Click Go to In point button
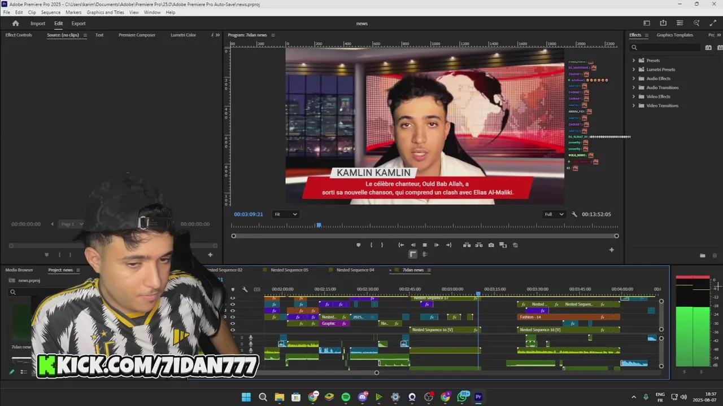Screen dimensions: 723x406 (x=401, y=245)
